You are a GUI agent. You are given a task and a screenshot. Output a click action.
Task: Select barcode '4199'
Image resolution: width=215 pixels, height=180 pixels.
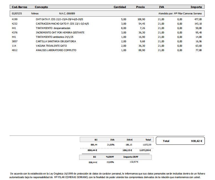tap(15, 19)
